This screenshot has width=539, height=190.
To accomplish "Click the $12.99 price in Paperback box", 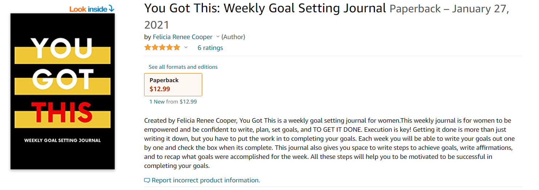I will [160, 89].
